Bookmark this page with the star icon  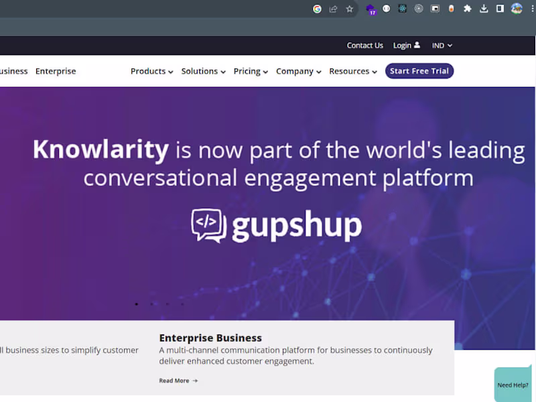pyautogui.click(x=350, y=9)
